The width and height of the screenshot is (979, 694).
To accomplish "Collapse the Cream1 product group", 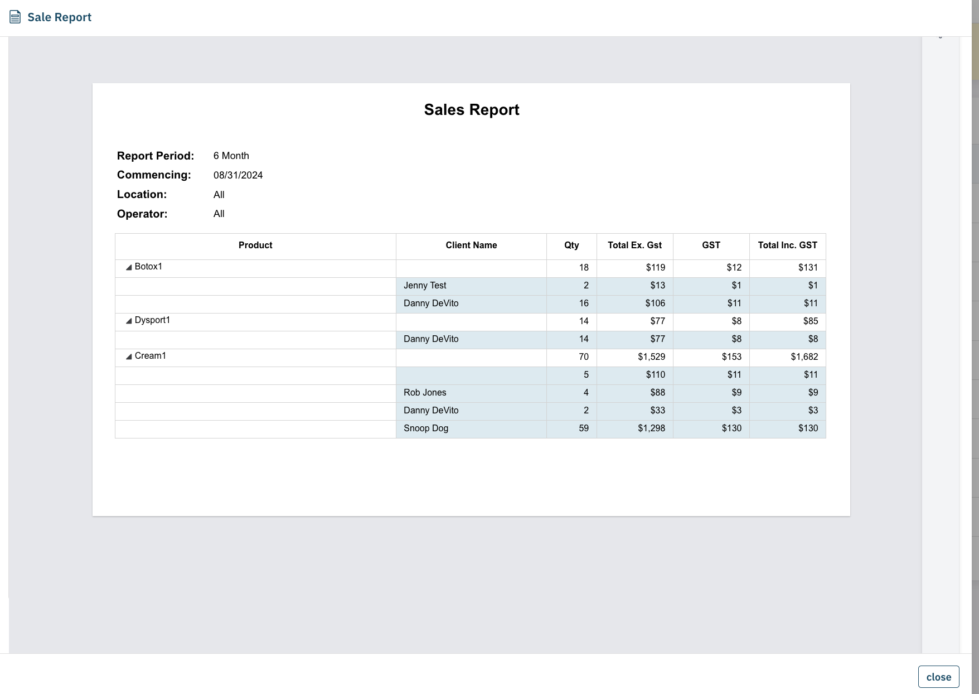I will click(129, 356).
